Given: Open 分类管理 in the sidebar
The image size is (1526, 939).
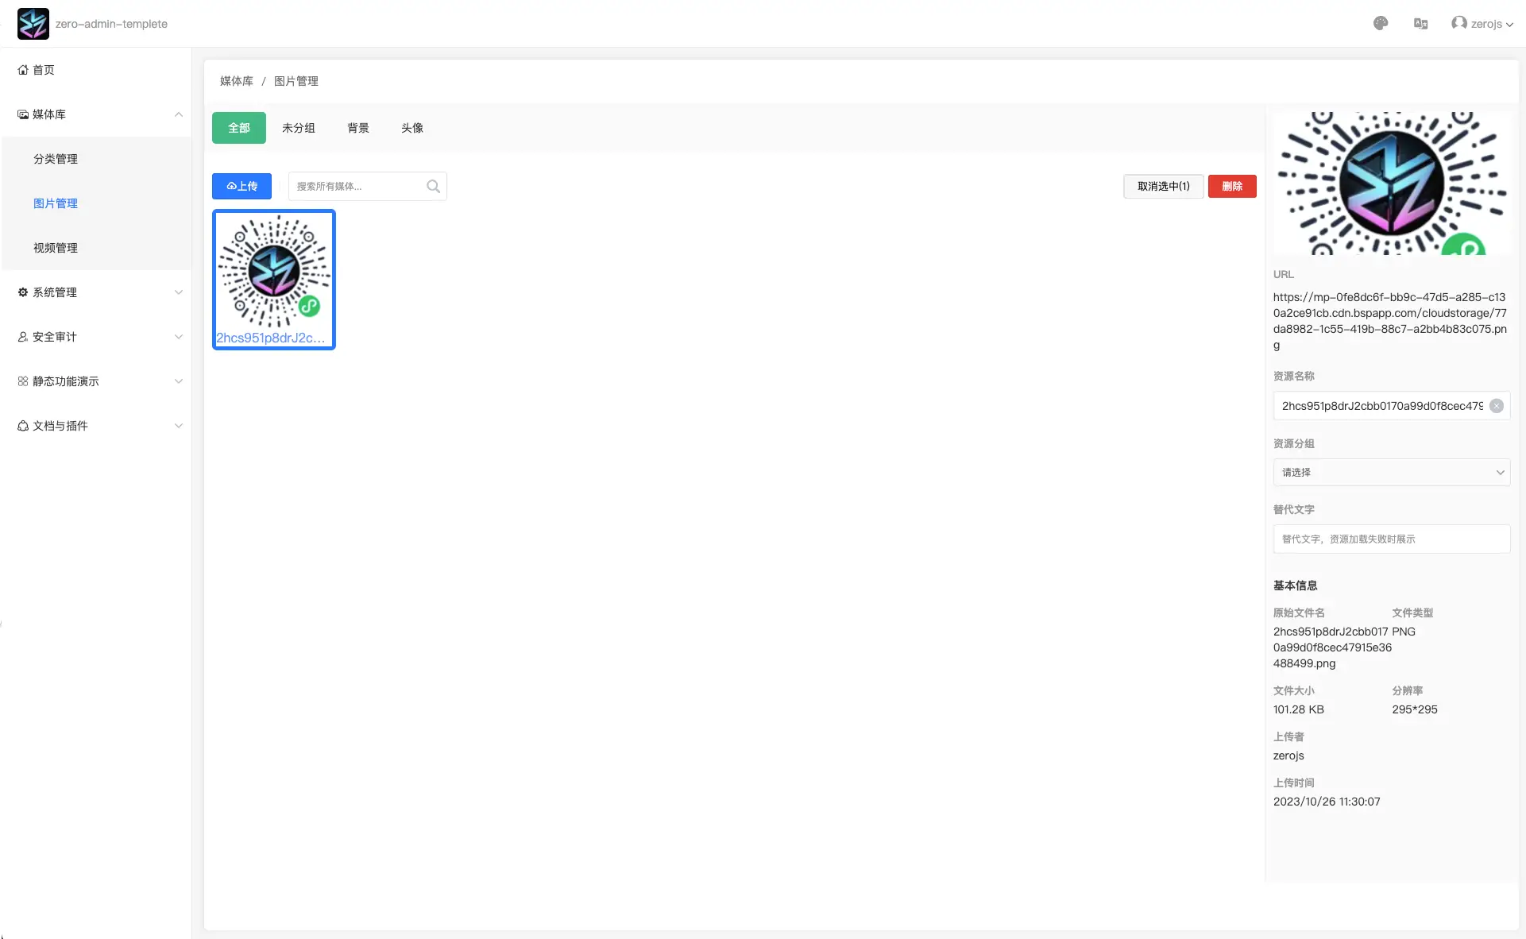Looking at the screenshot, I should 95,159.
